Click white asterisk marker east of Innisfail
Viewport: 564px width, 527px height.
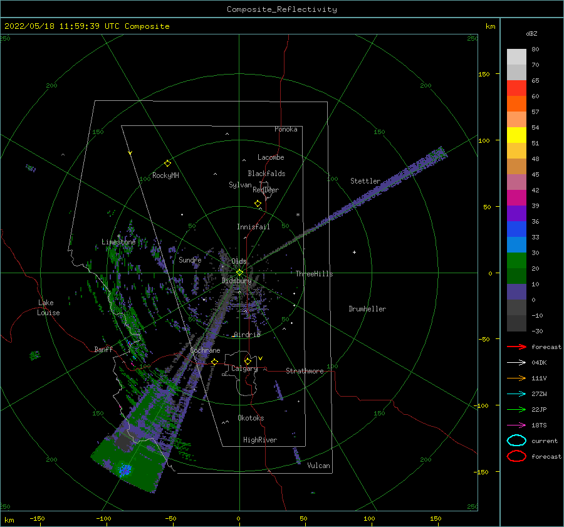298,215
